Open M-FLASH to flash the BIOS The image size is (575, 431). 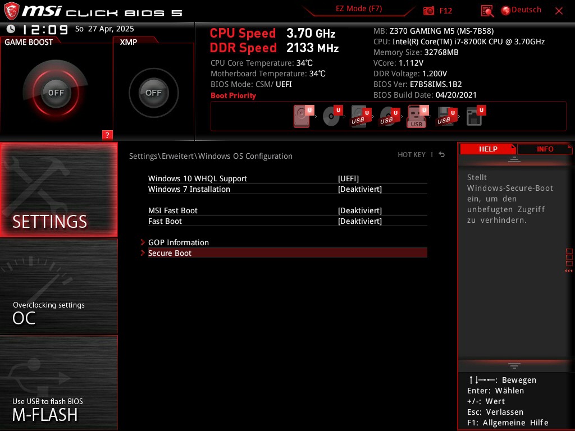pos(58,408)
